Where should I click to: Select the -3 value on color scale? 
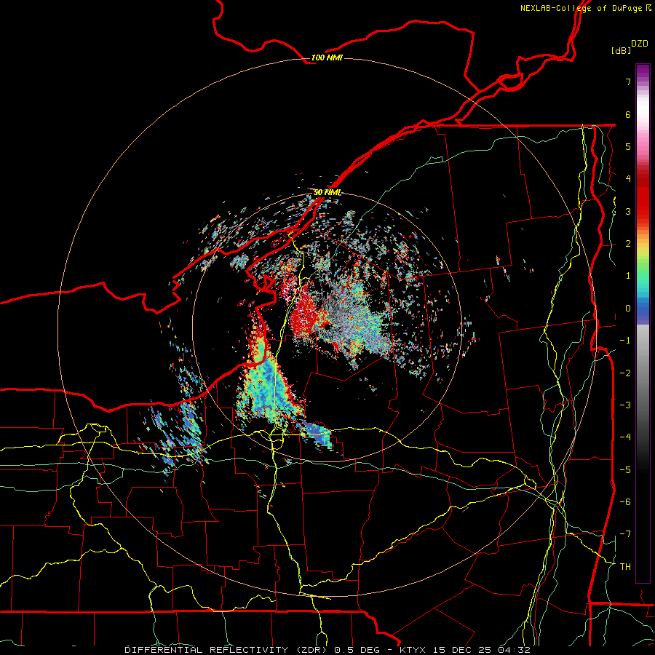[625, 405]
